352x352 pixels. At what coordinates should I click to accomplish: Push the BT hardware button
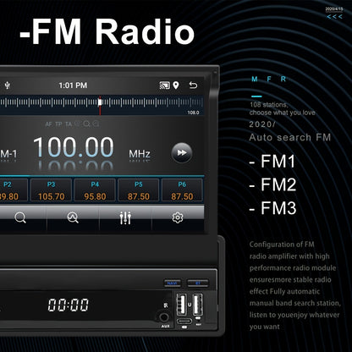[x=198, y=283]
